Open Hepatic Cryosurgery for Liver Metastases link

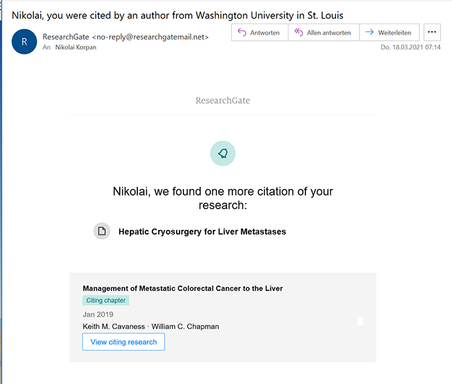(202, 232)
